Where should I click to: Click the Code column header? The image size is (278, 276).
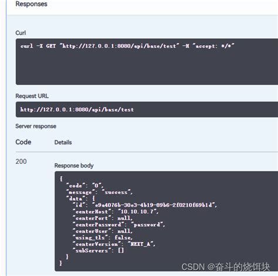(x=23, y=142)
